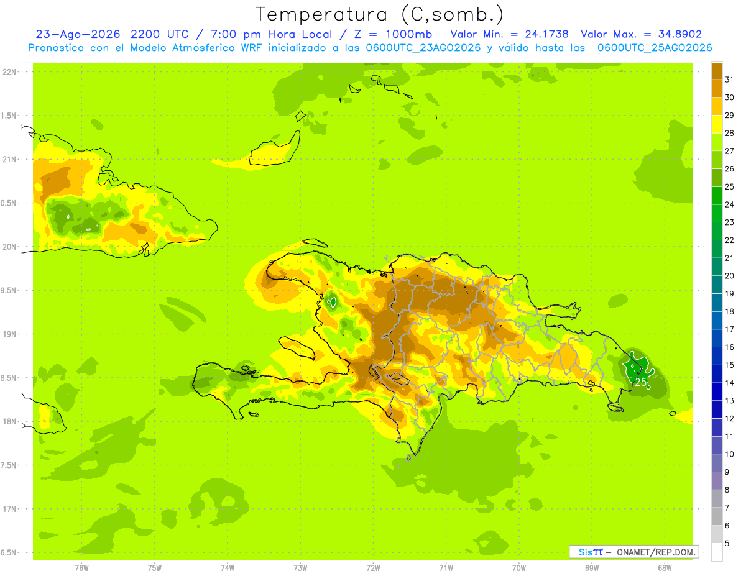Click the '23-Ago-2026 2200 UTC' date text
This screenshot has width=746, height=576.
[114, 34]
